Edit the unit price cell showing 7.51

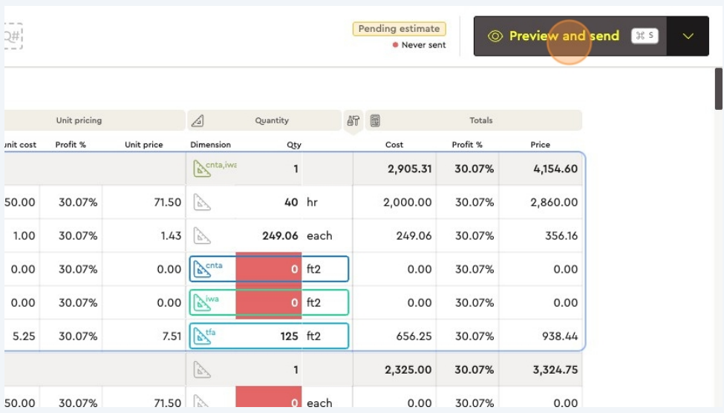click(145, 336)
